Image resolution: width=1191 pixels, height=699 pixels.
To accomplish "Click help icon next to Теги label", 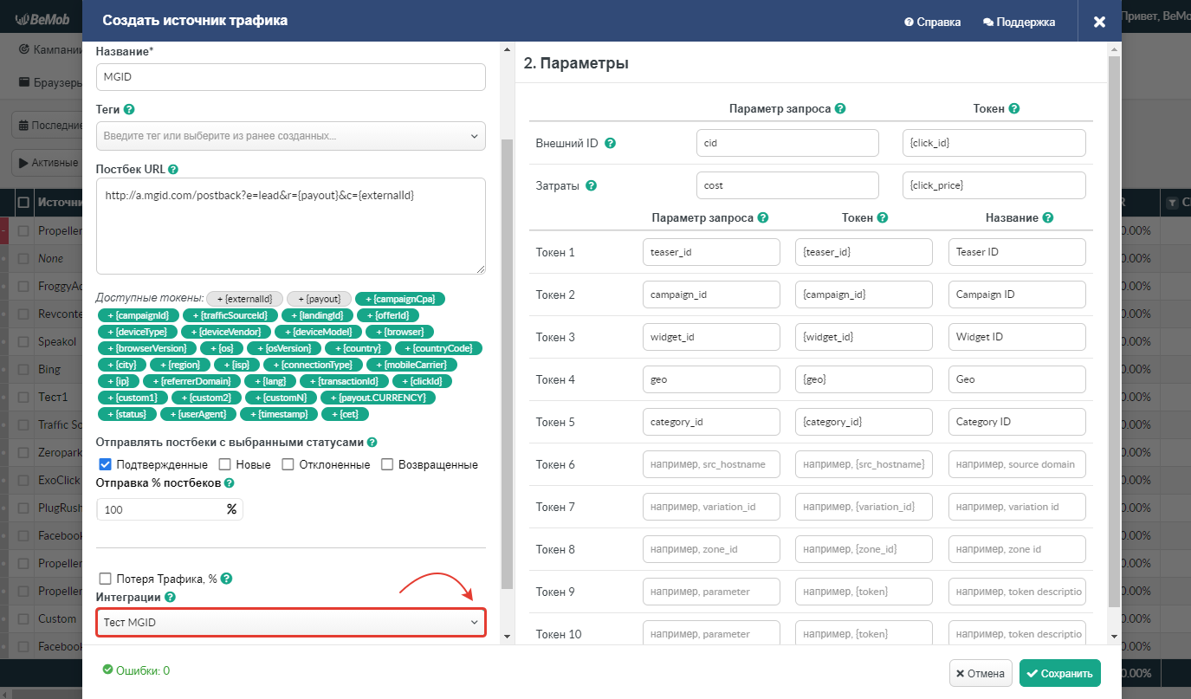I will (129, 110).
